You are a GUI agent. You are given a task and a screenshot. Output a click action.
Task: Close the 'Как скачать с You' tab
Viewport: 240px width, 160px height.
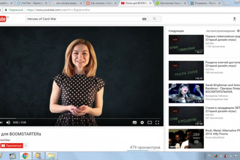click(116, 3)
